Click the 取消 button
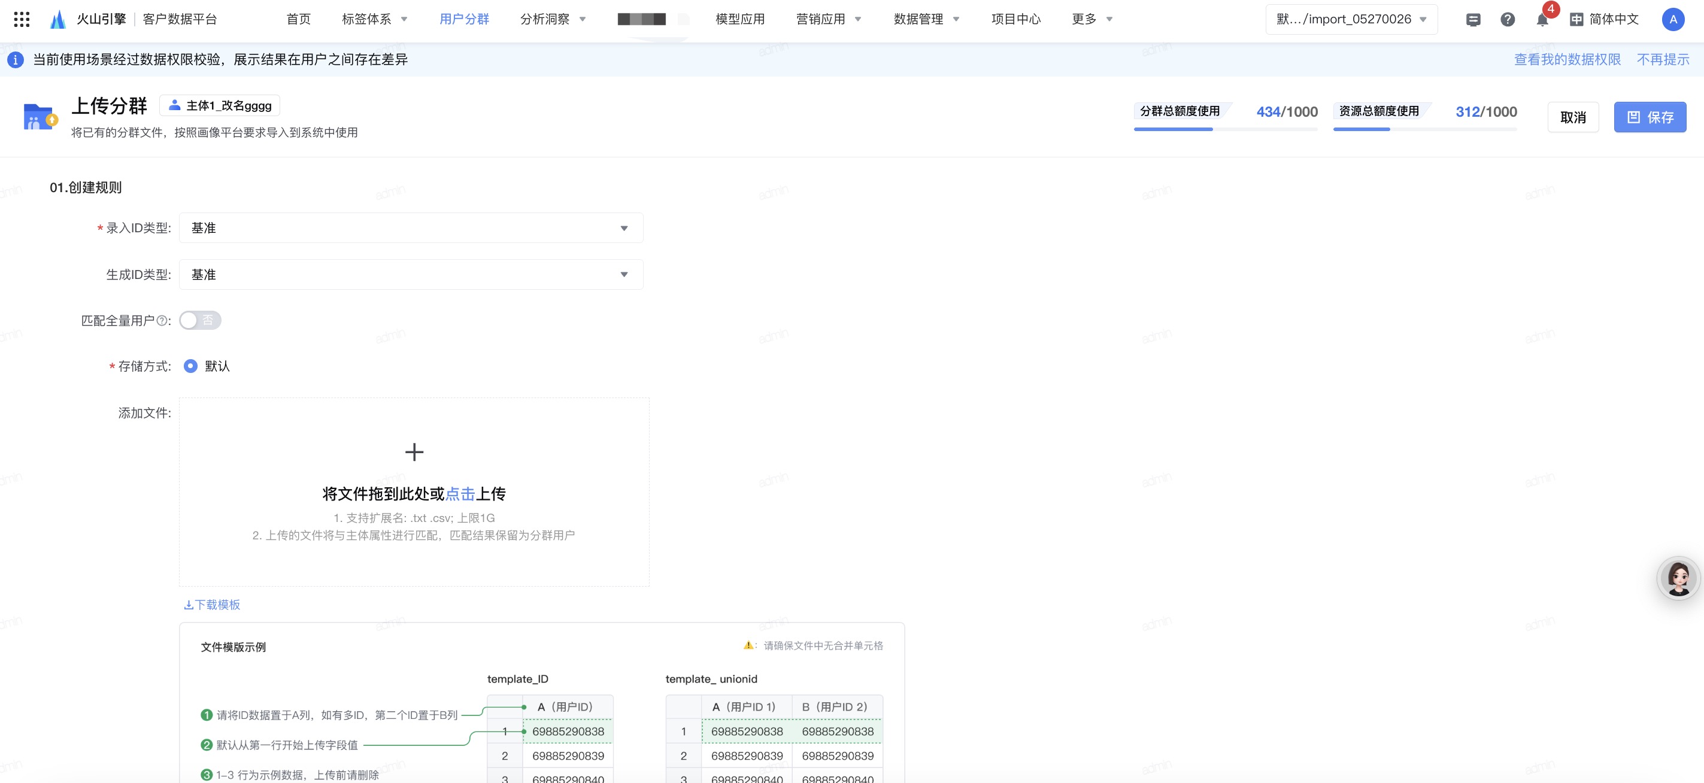The width and height of the screenshot is (1704, 783). pos(1573,117)
